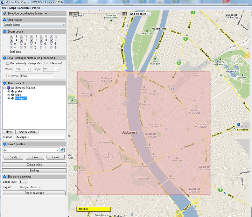Click the map Zoom slider handle
The height and width of the screenshot is (217, 252).
click(x=110, y=14)
